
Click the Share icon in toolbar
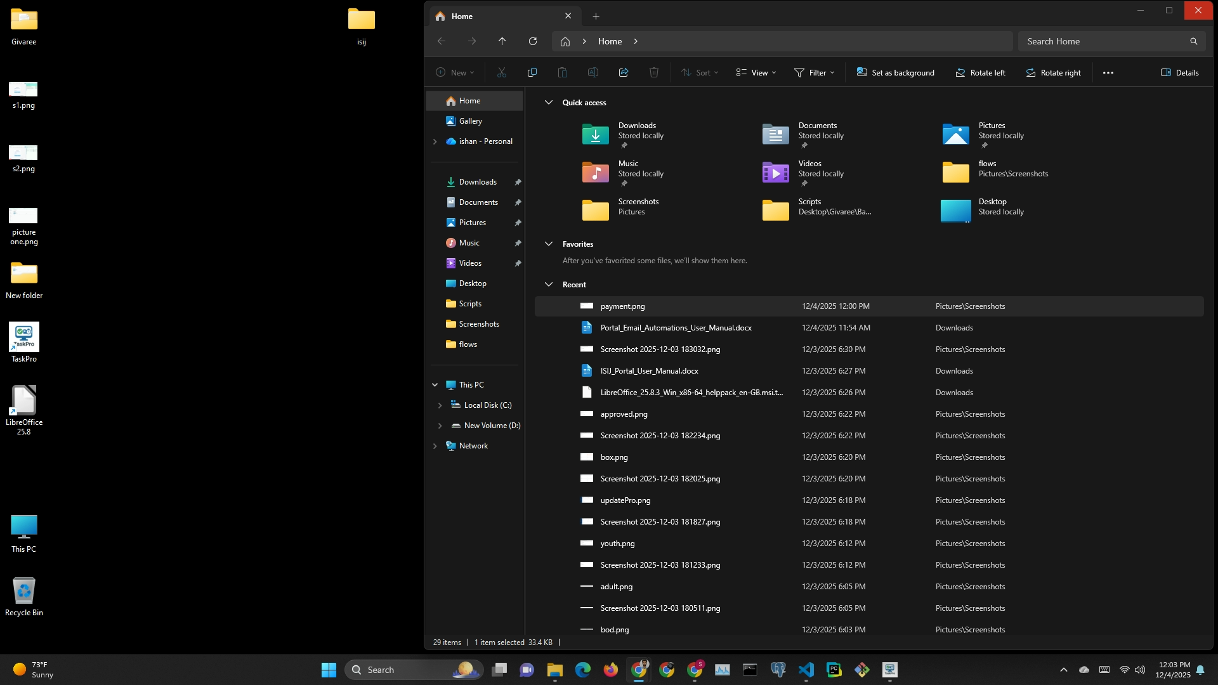click(623, 72)
